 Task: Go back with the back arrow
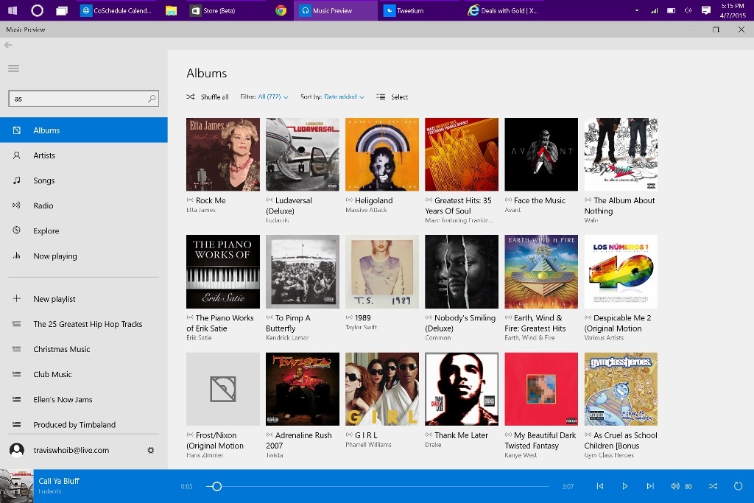tap(8, 45)
